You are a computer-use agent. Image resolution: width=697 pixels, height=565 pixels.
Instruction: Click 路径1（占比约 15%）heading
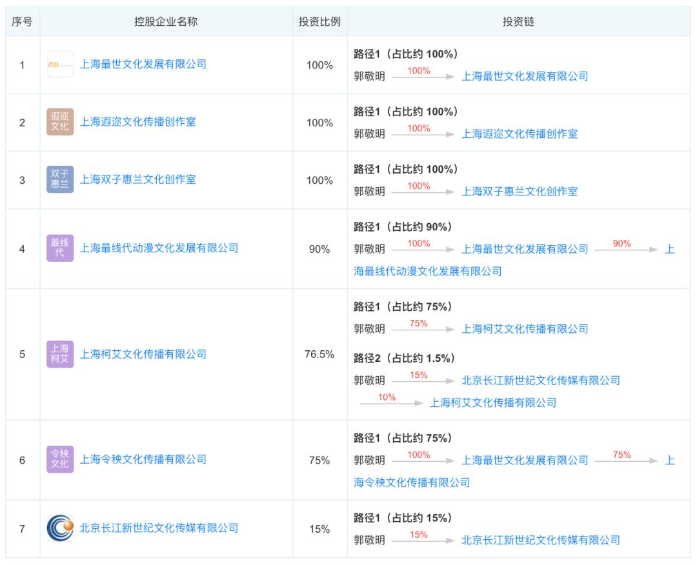click(403, 519)
